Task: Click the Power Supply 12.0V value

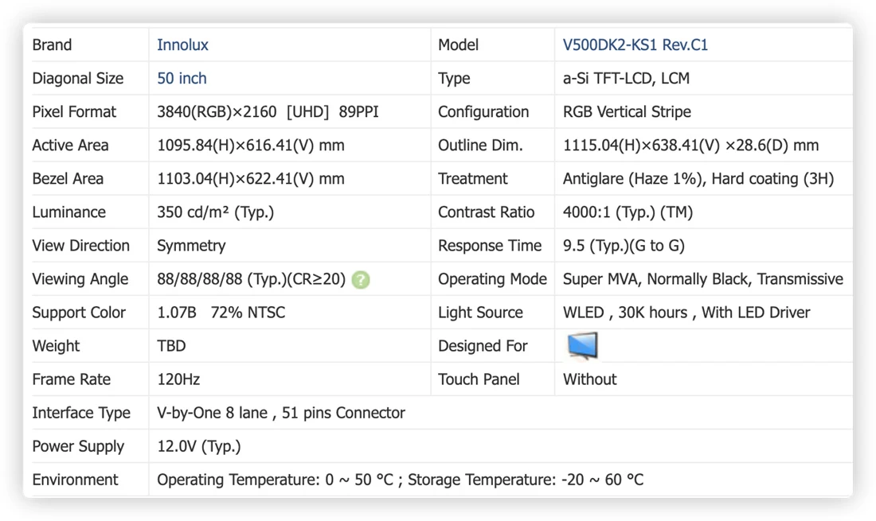Action: tap(199, 446)
